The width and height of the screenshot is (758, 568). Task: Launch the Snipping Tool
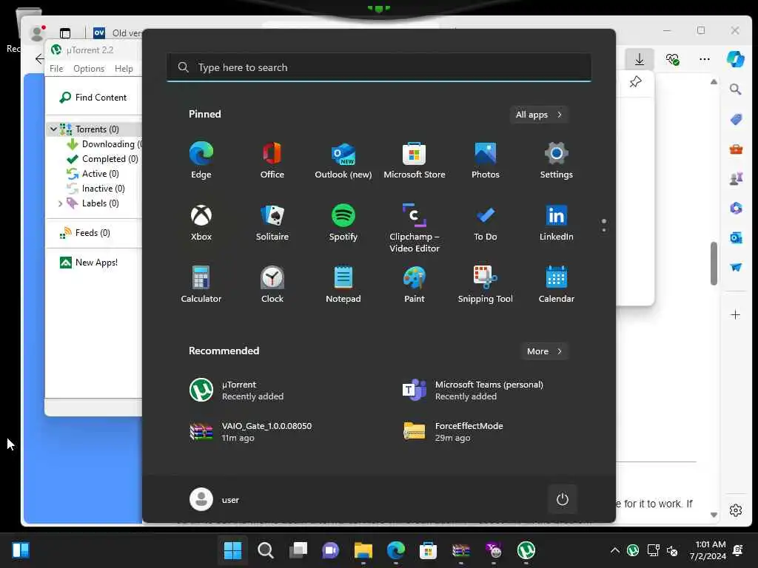[x=486, y=285]
